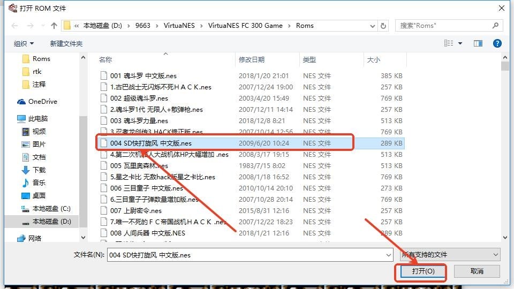514x289 pixels.
Task: Click navigation pane scroll up arrow
Action: tap(84, 57)
